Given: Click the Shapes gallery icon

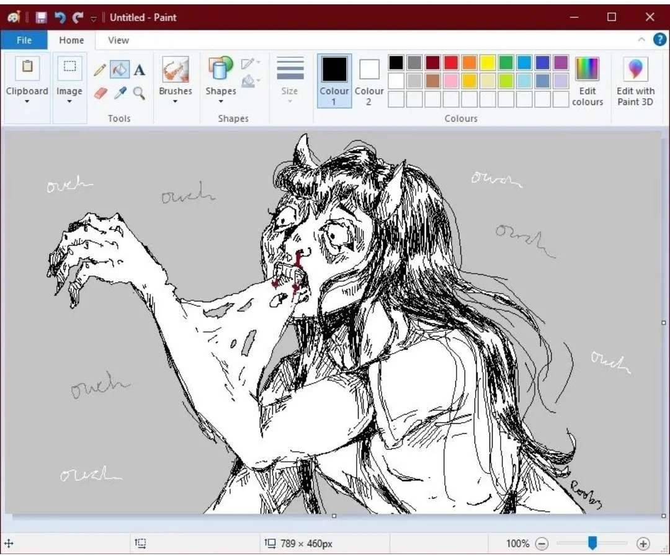Looking at the screenshot, I should coord(220,69).
